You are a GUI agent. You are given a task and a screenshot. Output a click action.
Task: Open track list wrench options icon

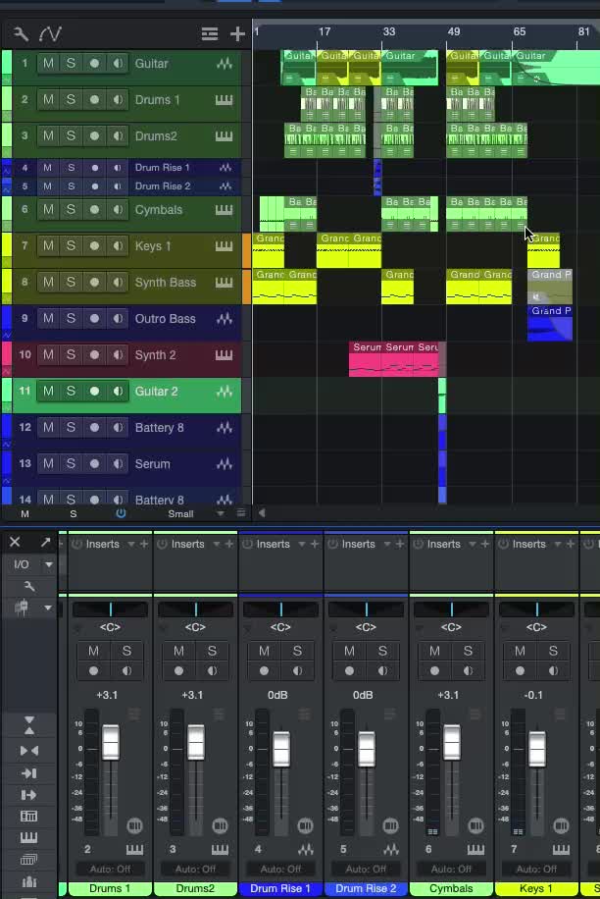coord(21,33)
